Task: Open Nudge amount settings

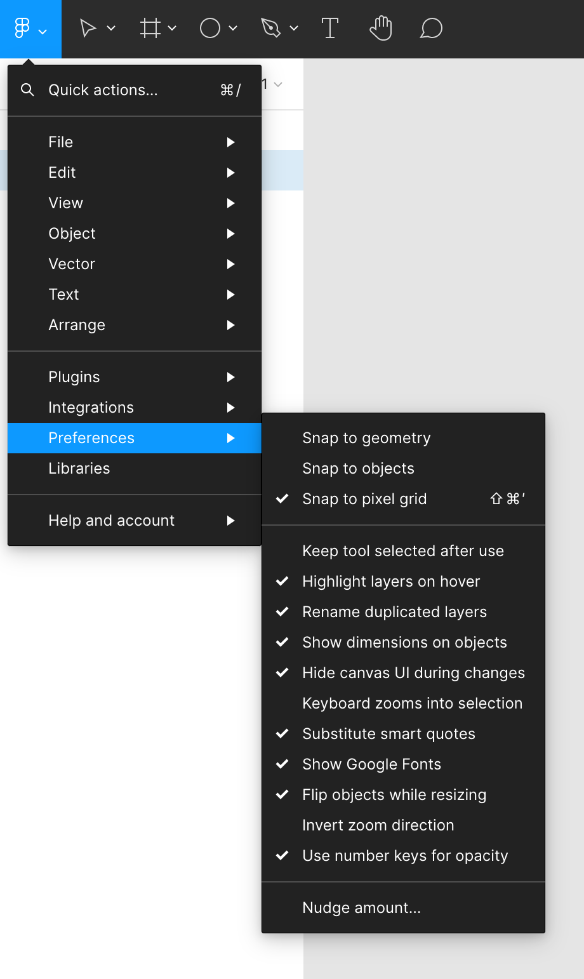Action: (x=361, y=908)
